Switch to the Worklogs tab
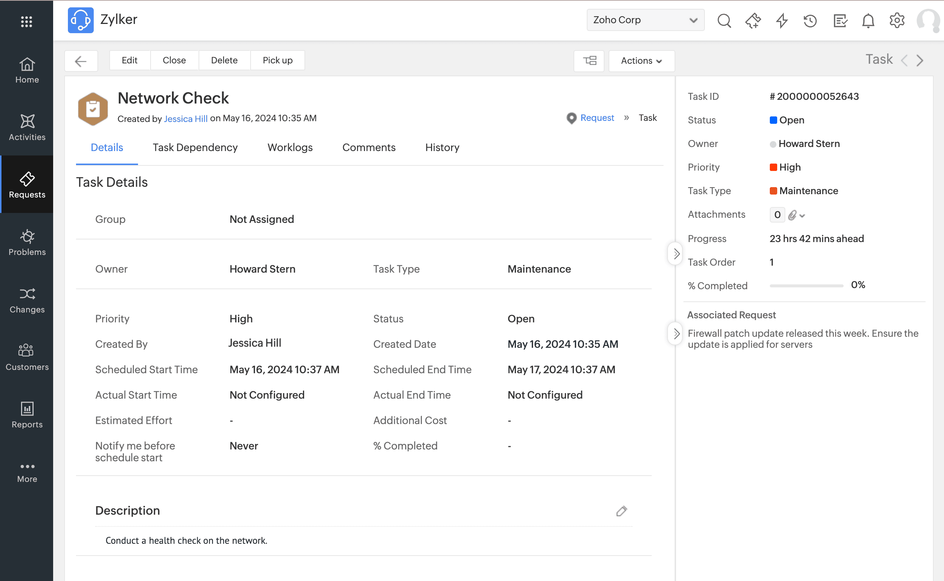This screenshot has height=581, width=944. 290,148
